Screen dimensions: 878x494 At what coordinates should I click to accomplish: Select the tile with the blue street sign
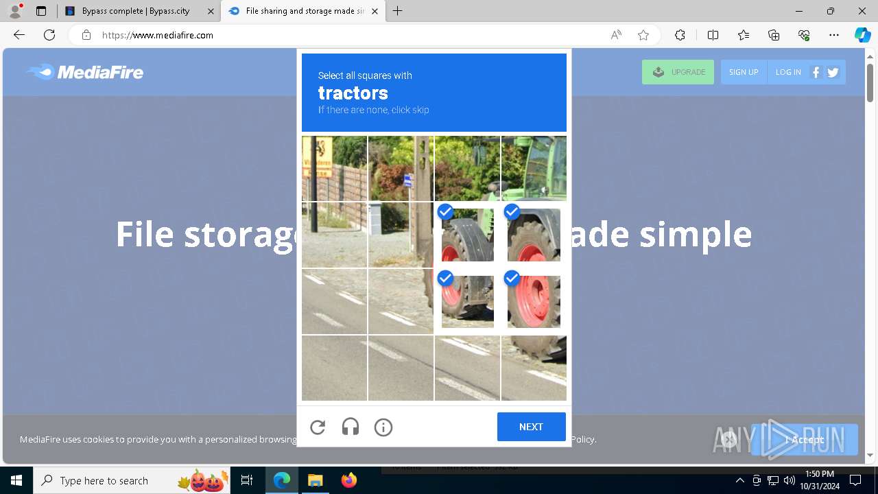coord(401,168)
